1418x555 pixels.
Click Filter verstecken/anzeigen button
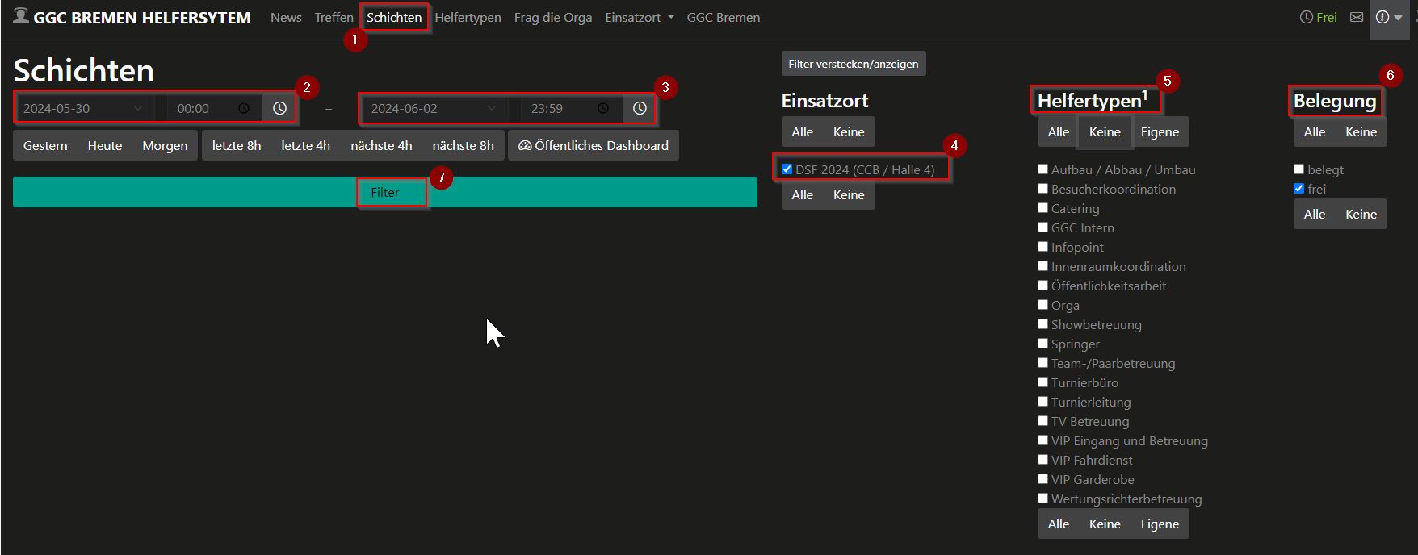[x=853, y=64]
